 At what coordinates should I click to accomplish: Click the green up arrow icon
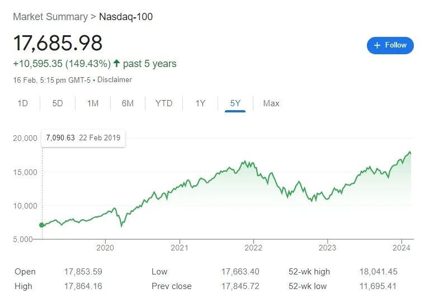pos(116,64)
